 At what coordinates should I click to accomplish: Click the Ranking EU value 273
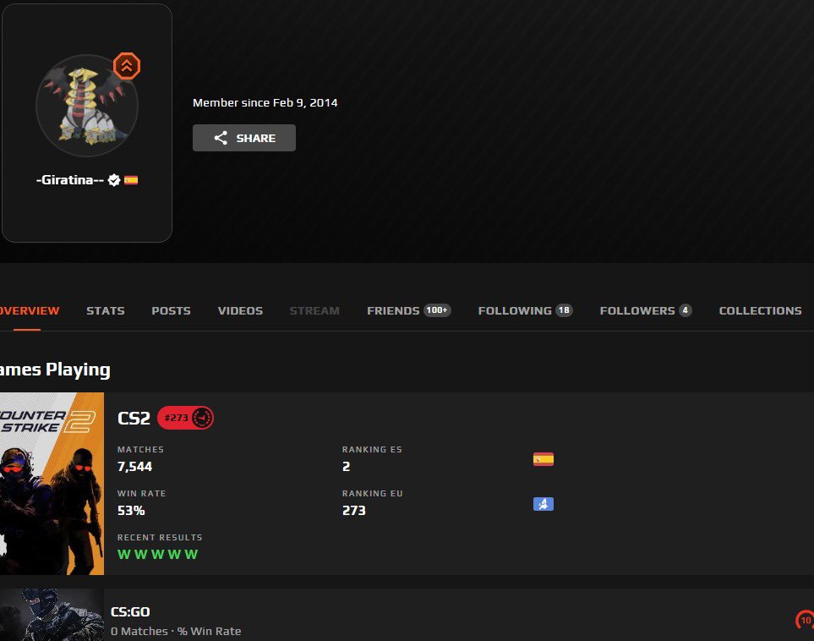click(354, 511)
